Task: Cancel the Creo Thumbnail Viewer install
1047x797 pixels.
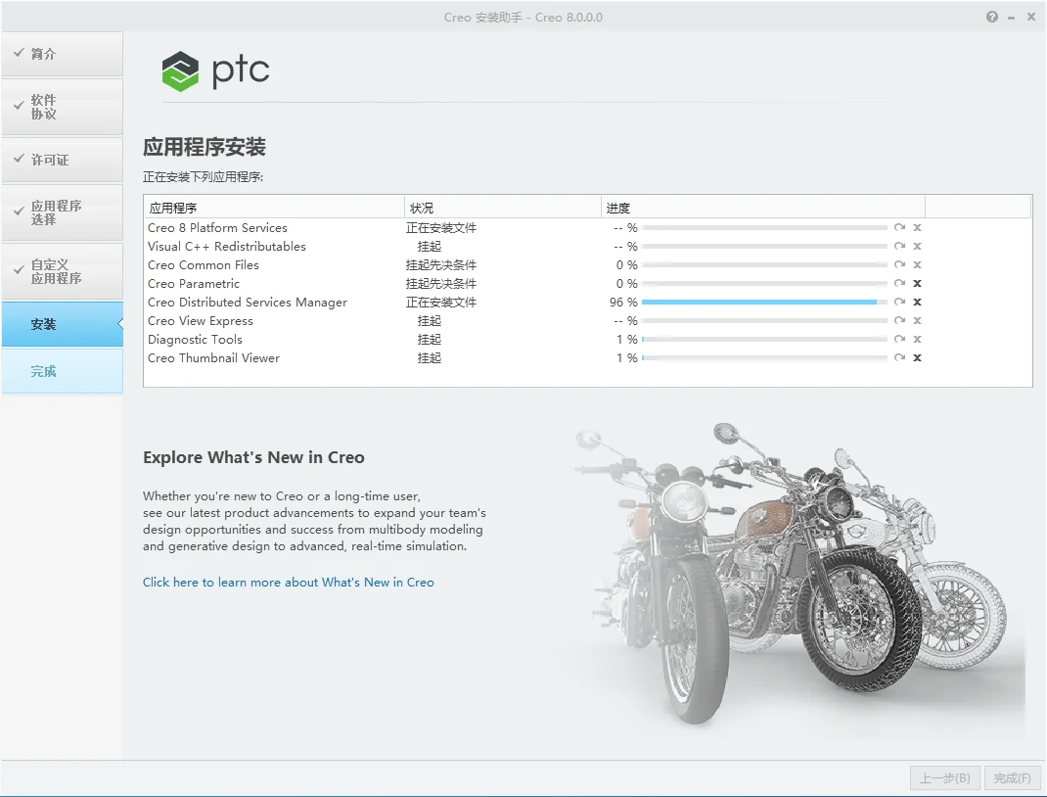Action: (917, 357)
